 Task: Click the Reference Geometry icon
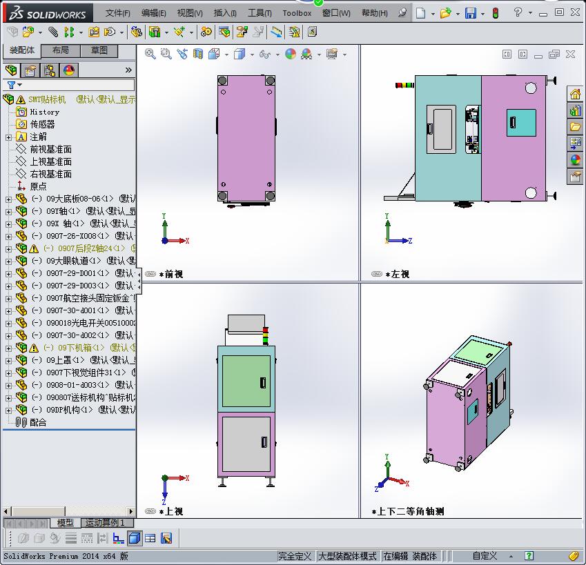tap(179, 32)
